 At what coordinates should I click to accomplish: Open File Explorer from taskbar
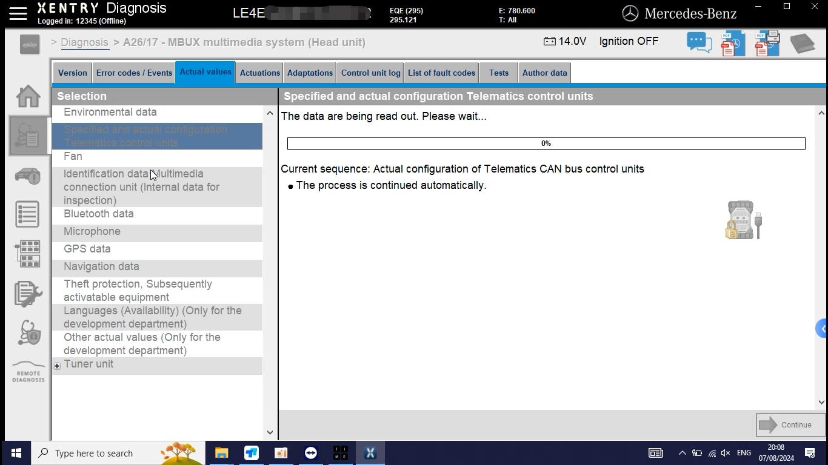pos(221,453)
